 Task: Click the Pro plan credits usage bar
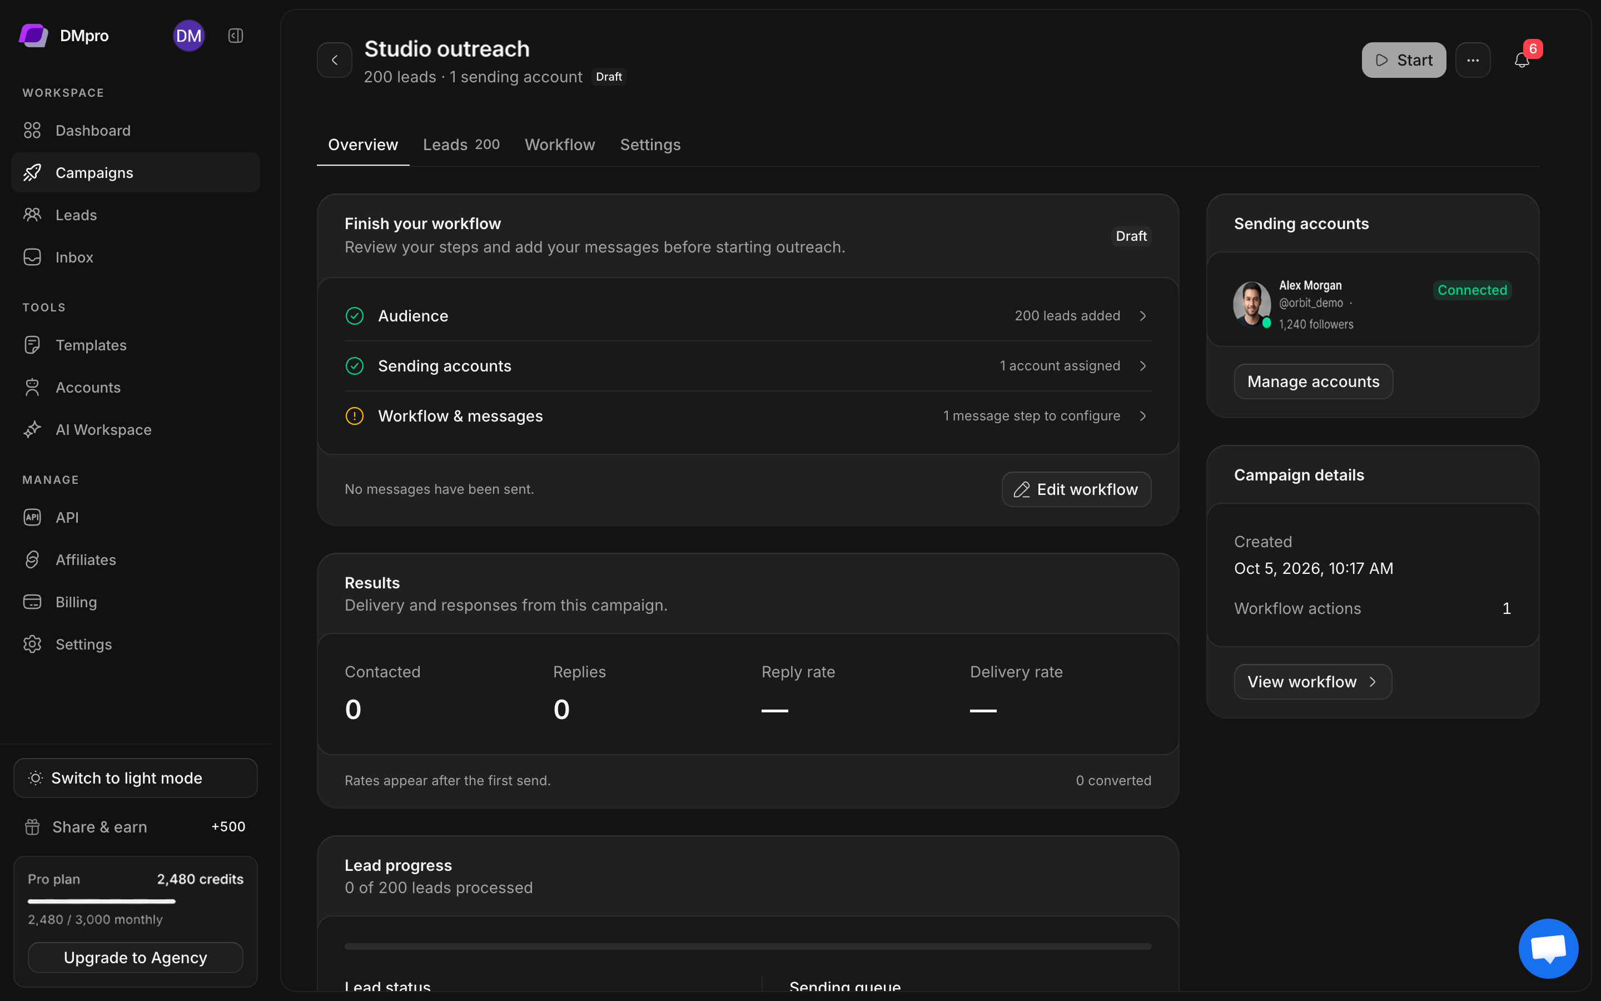coord(136,901)
